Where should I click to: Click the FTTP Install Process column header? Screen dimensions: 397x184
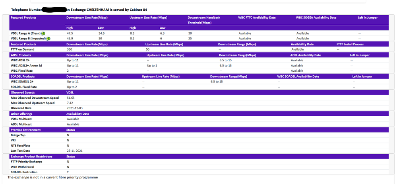click(350, 44)
